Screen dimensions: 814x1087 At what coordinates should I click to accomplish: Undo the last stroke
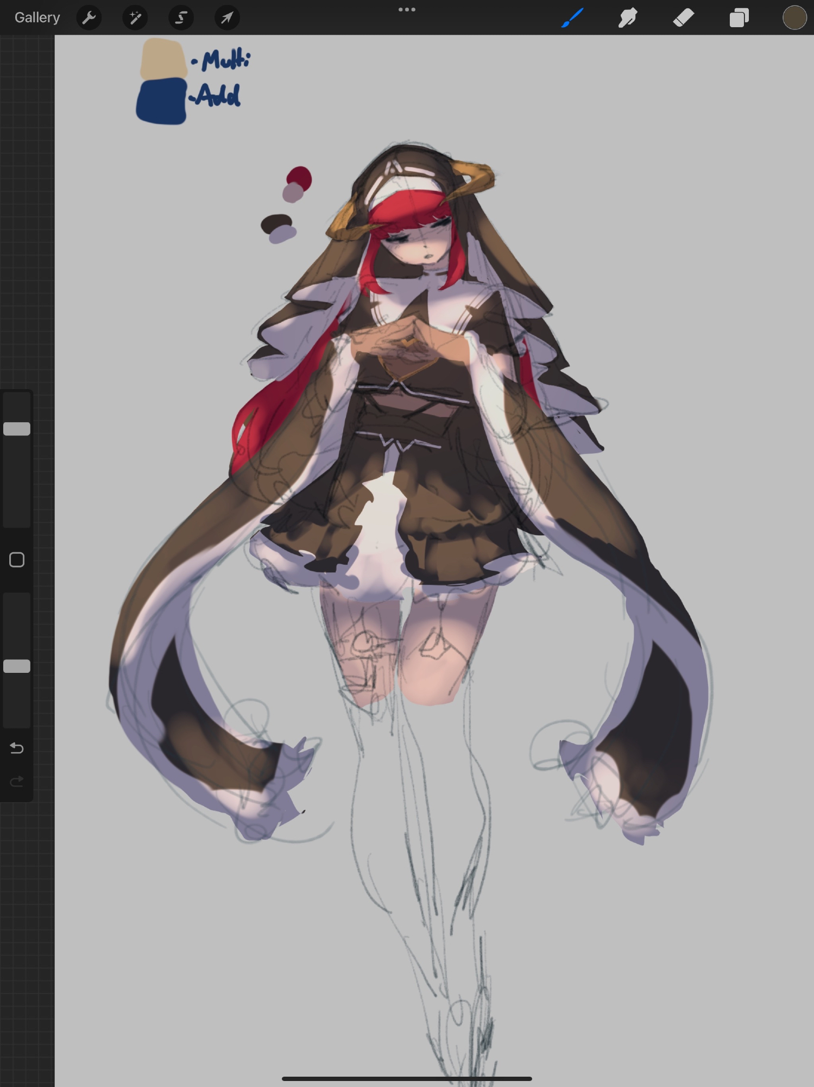click(17, 748)
